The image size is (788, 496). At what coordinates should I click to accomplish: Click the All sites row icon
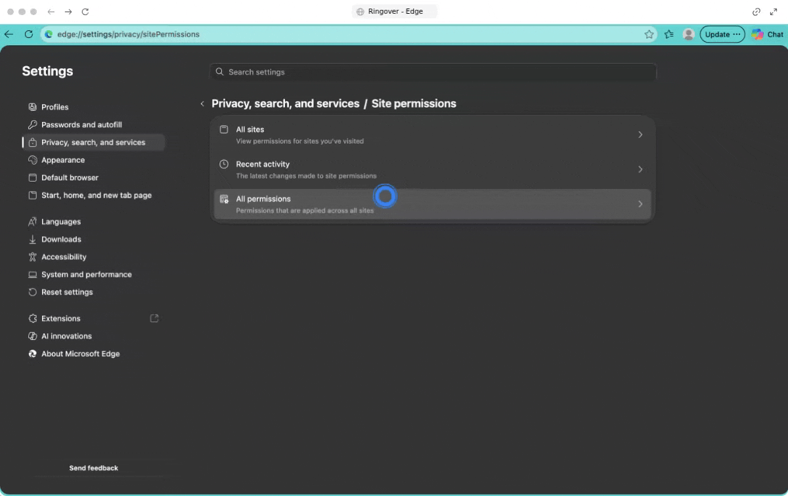click(x=224, y=129)
